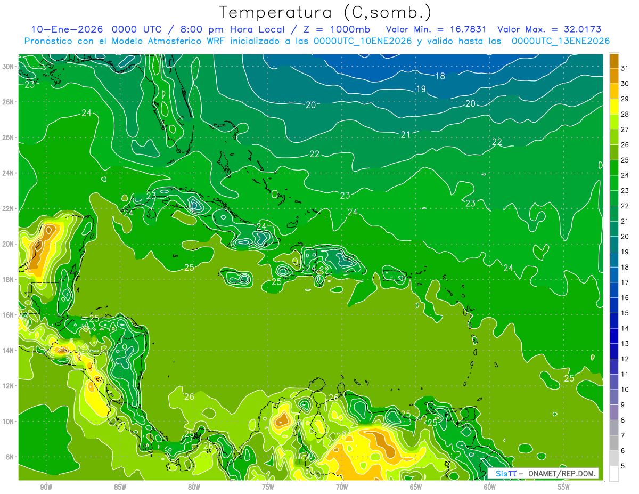
Task: Click the legend scale value "30"
Action: [625, 83]
